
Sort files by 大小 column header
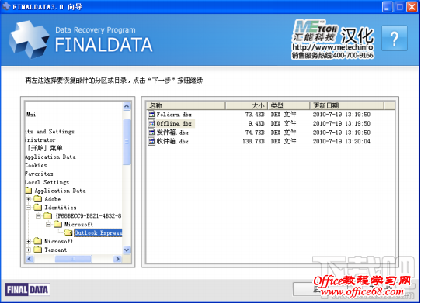point(246,105)
